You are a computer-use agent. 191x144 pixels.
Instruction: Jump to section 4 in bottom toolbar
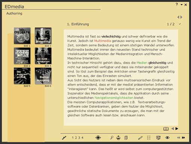pos(82,138)
